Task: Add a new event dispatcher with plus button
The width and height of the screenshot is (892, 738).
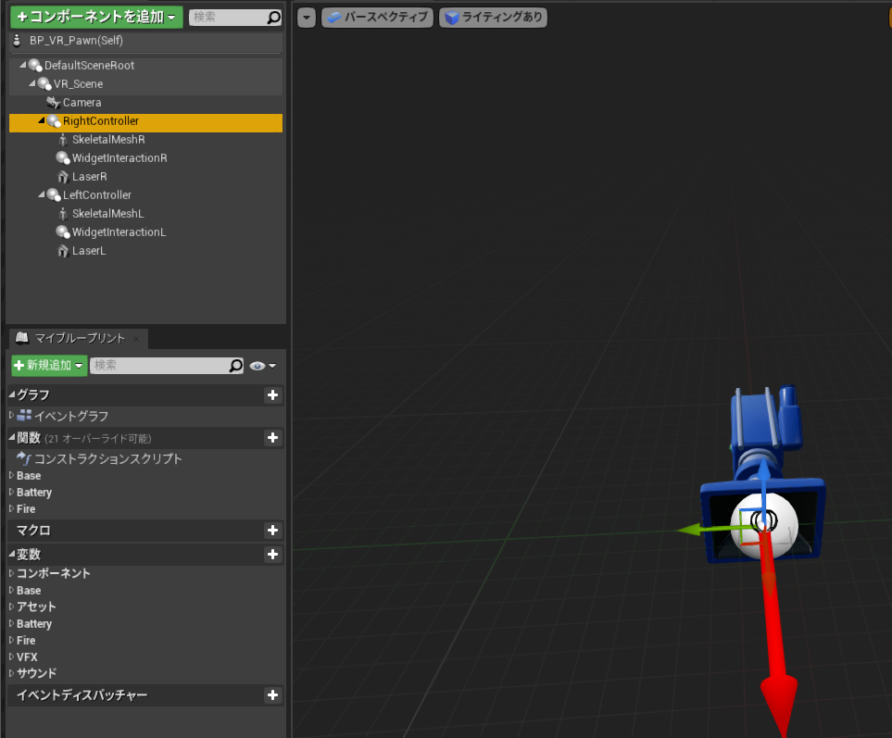Action: pos(273,695)
